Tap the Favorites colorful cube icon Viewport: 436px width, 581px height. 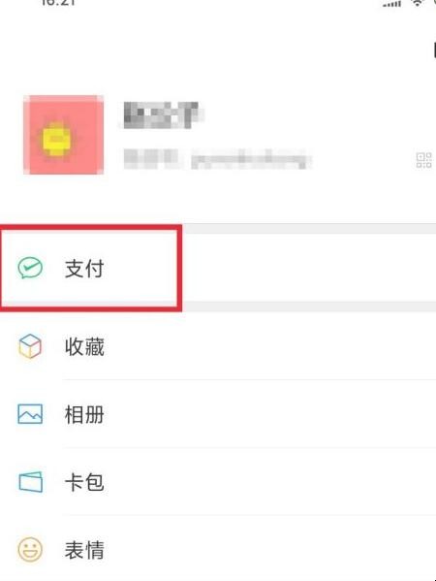tap(30, 346)
